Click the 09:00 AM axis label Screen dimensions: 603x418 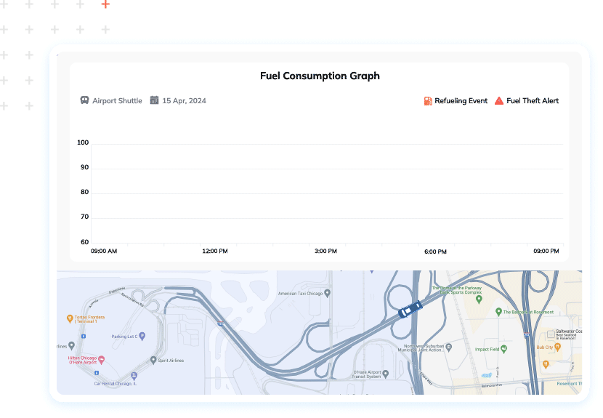click(x=104, y=251)
